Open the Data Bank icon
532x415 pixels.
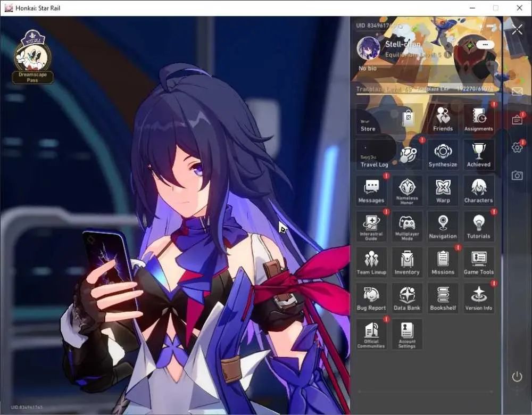coord(407,298)
